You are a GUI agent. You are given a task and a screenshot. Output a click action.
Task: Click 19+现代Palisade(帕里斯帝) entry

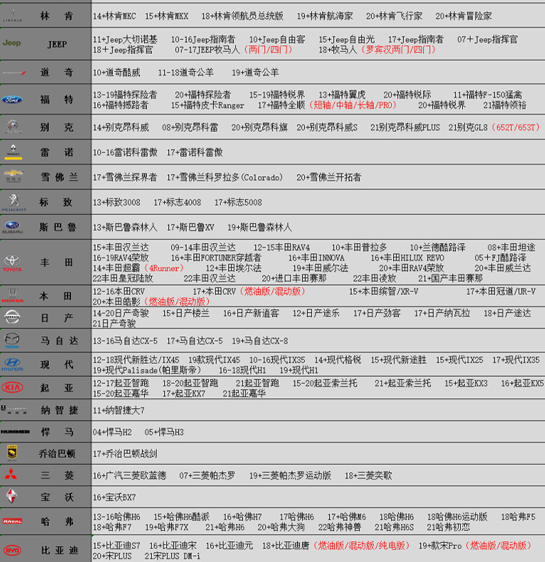pyautogui.click(x=147, y=370)
